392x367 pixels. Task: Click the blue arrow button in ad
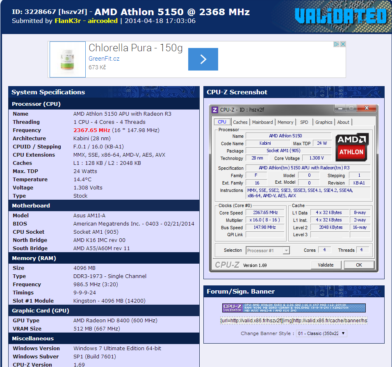203,59
